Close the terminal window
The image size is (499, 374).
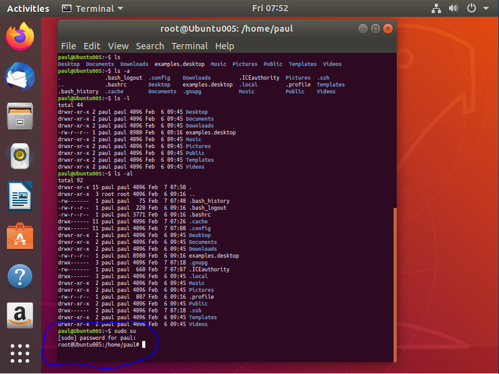388,29
